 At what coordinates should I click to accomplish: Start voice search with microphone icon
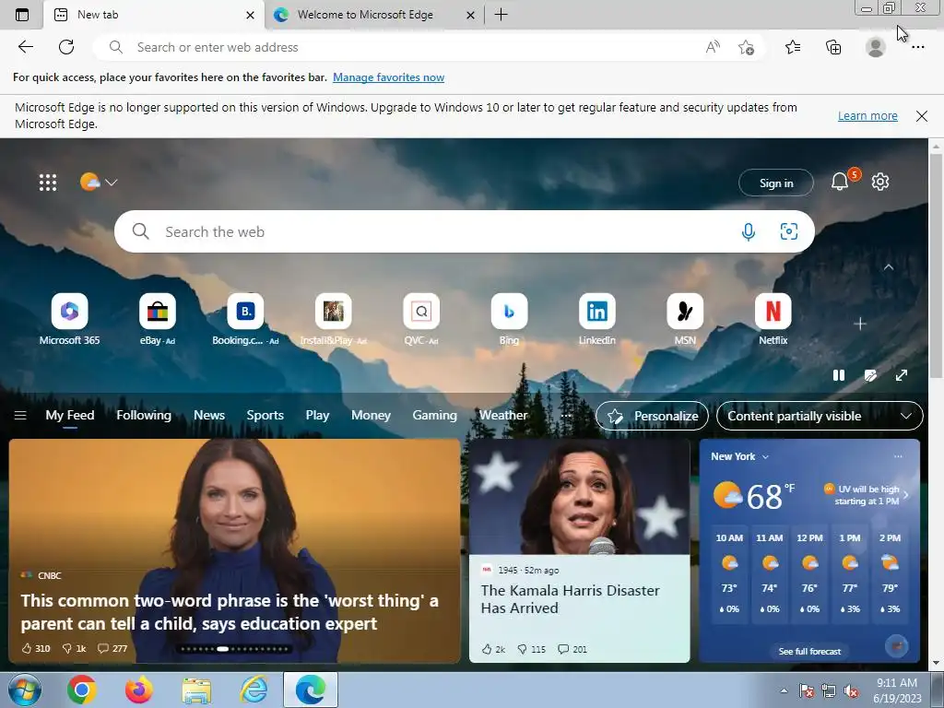(x=749, y=231)
